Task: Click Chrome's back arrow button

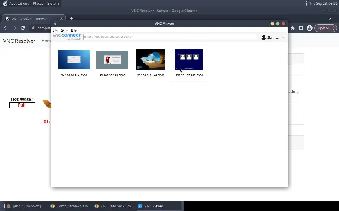Action: [6, 28]
